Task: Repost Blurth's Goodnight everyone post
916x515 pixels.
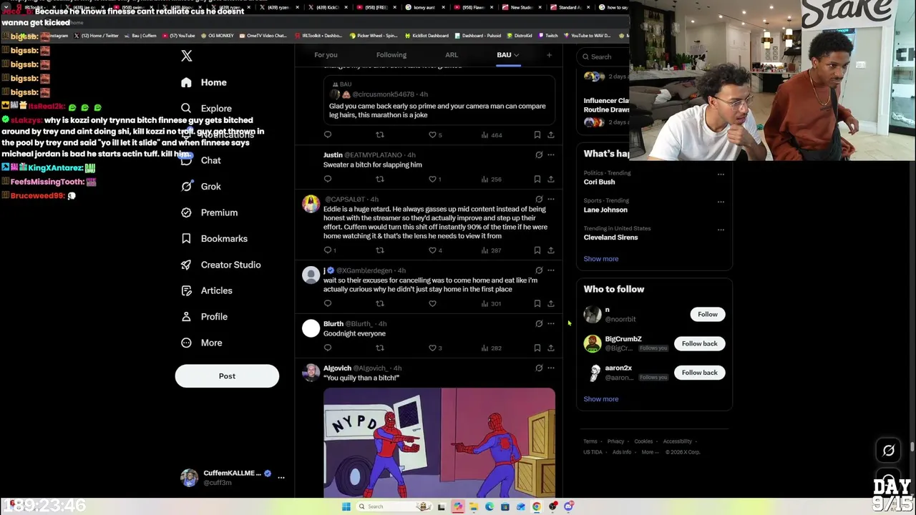Action: click(x=380, y=348)
